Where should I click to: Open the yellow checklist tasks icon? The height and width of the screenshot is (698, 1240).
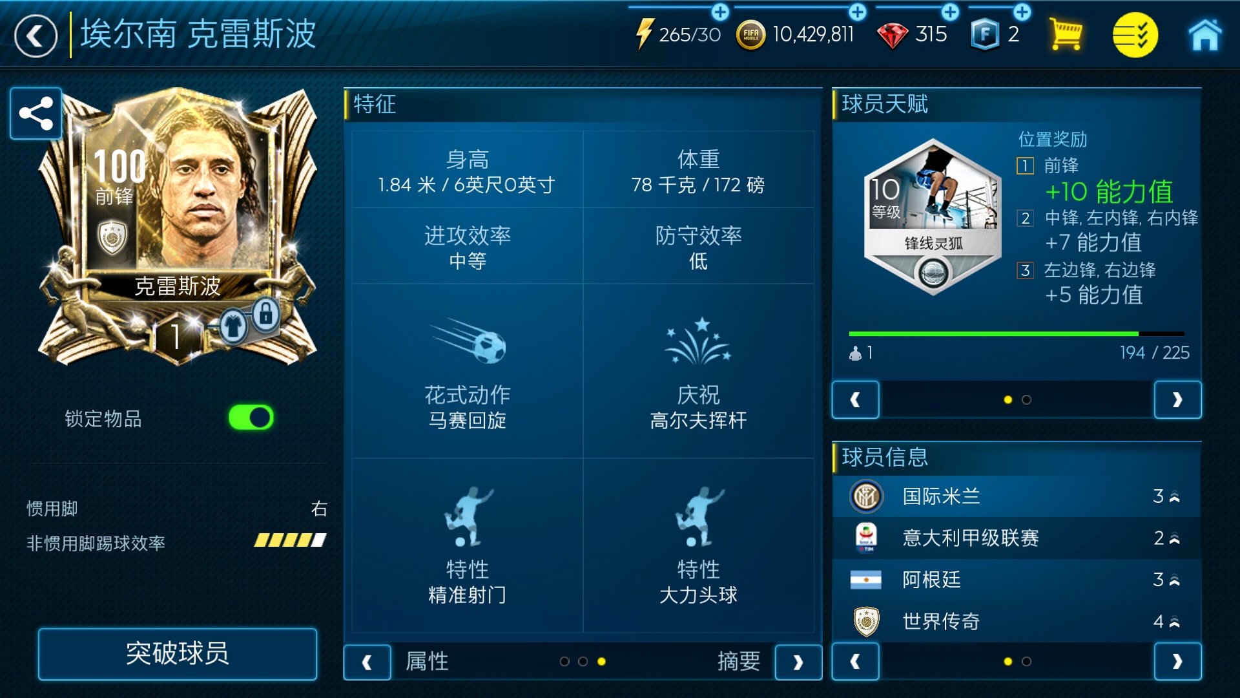pos(1135,35)
